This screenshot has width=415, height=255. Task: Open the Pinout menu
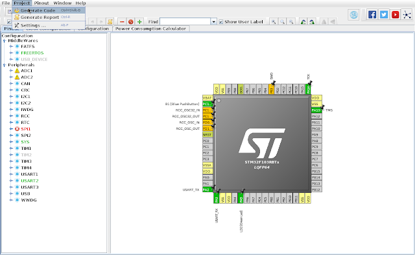[41, 3]
